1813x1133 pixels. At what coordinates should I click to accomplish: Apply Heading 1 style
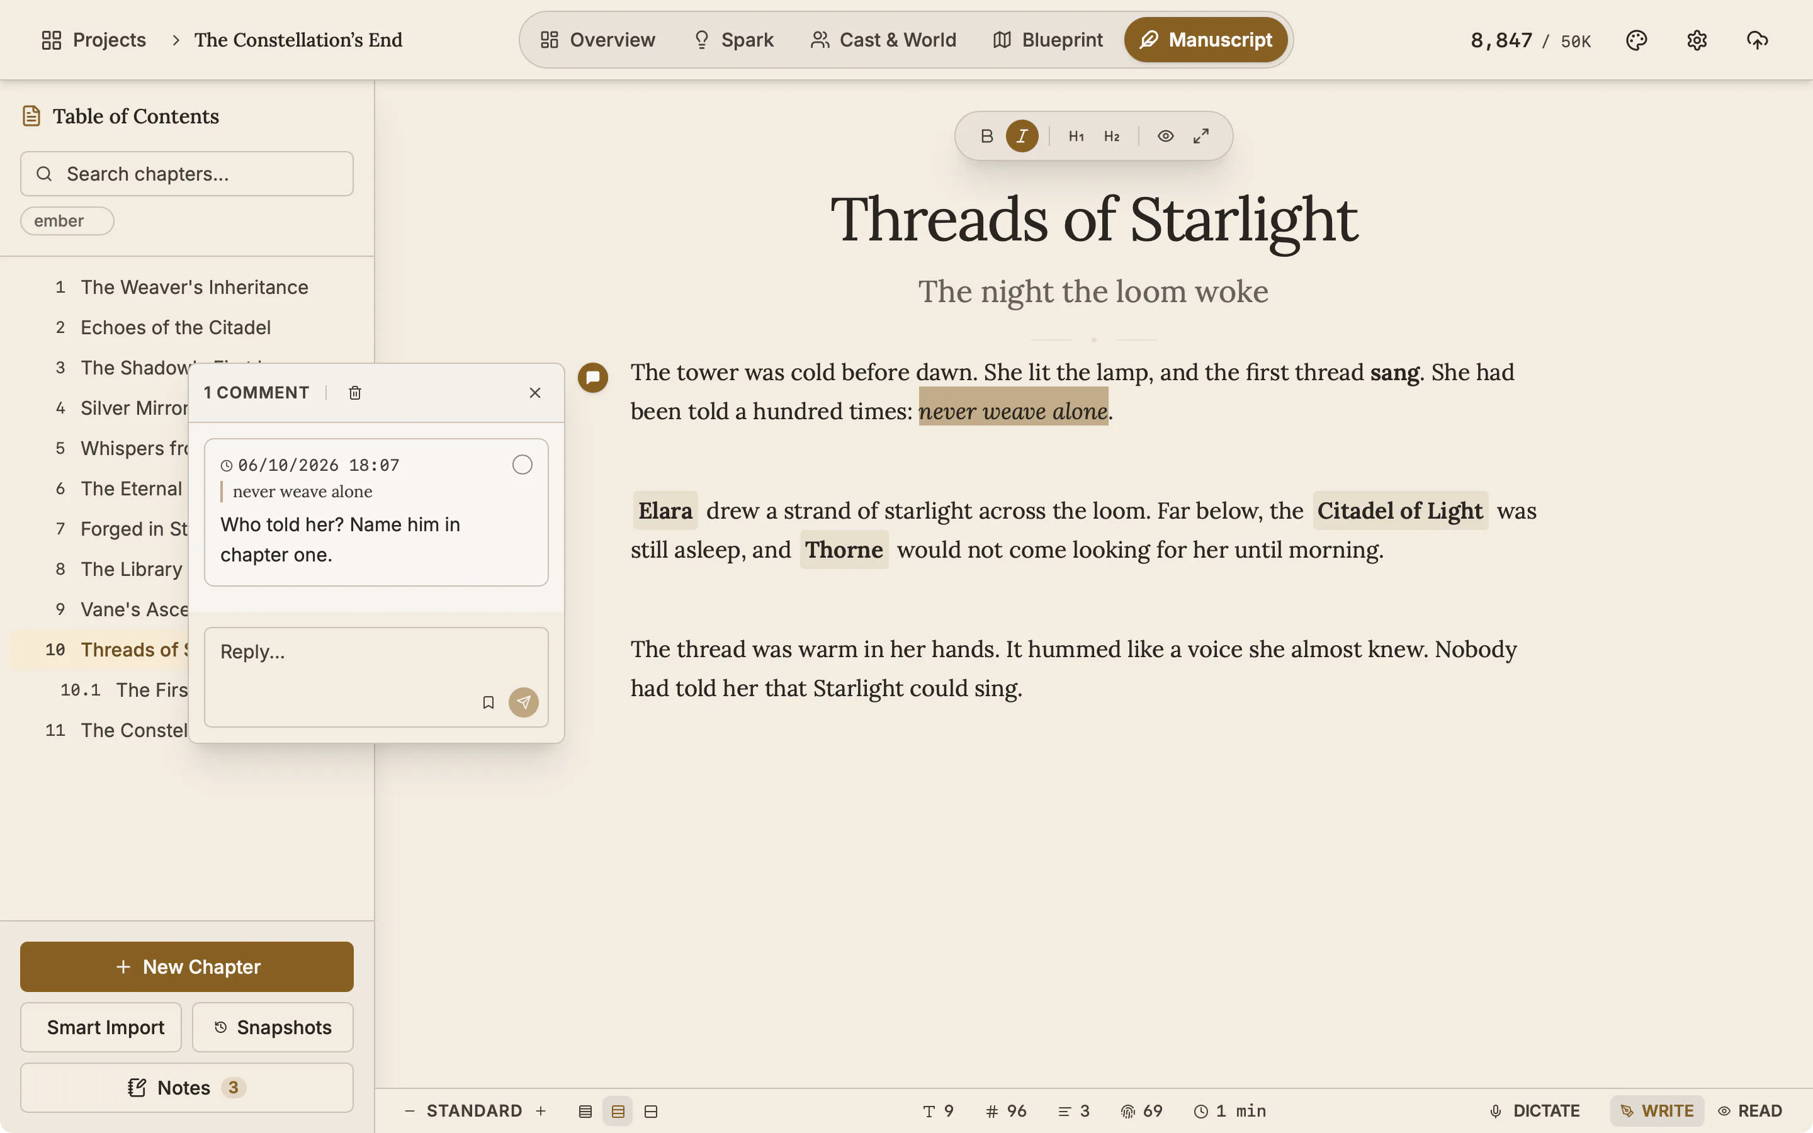click(x=1076, y=137)
